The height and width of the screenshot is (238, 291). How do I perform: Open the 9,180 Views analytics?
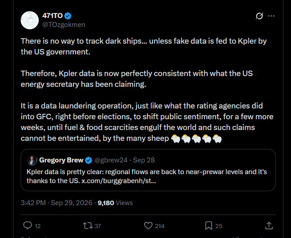pyautogui.click(x=115, y=203)
